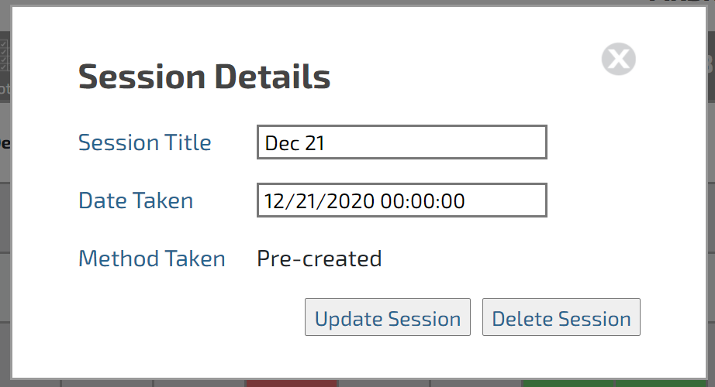Click the Update Session button
715x387 pixels.
pos(388,317)
